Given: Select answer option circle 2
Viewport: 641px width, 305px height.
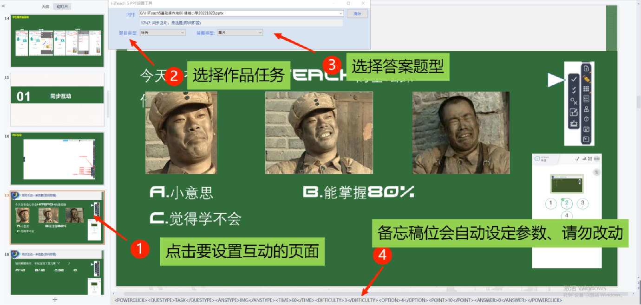Looking at the screenshot, I should [567, 203].
